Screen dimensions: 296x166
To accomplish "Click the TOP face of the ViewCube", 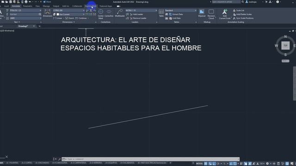I will pos(285,46).
